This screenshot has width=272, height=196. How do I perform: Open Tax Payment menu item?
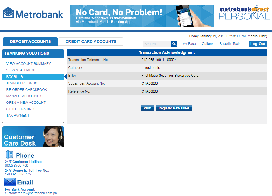18,116
